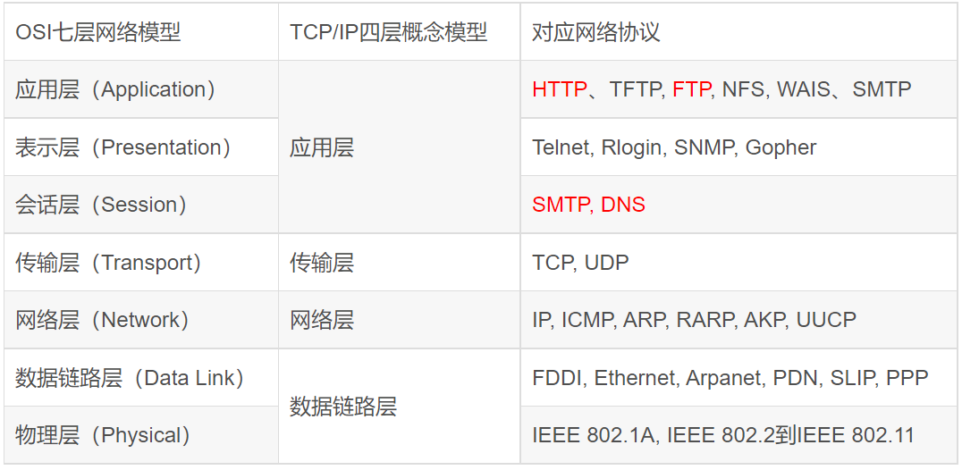This screenshot has width=962, height=470.
Task: Select the 应用层 (Application) cell
Action: 141,89
